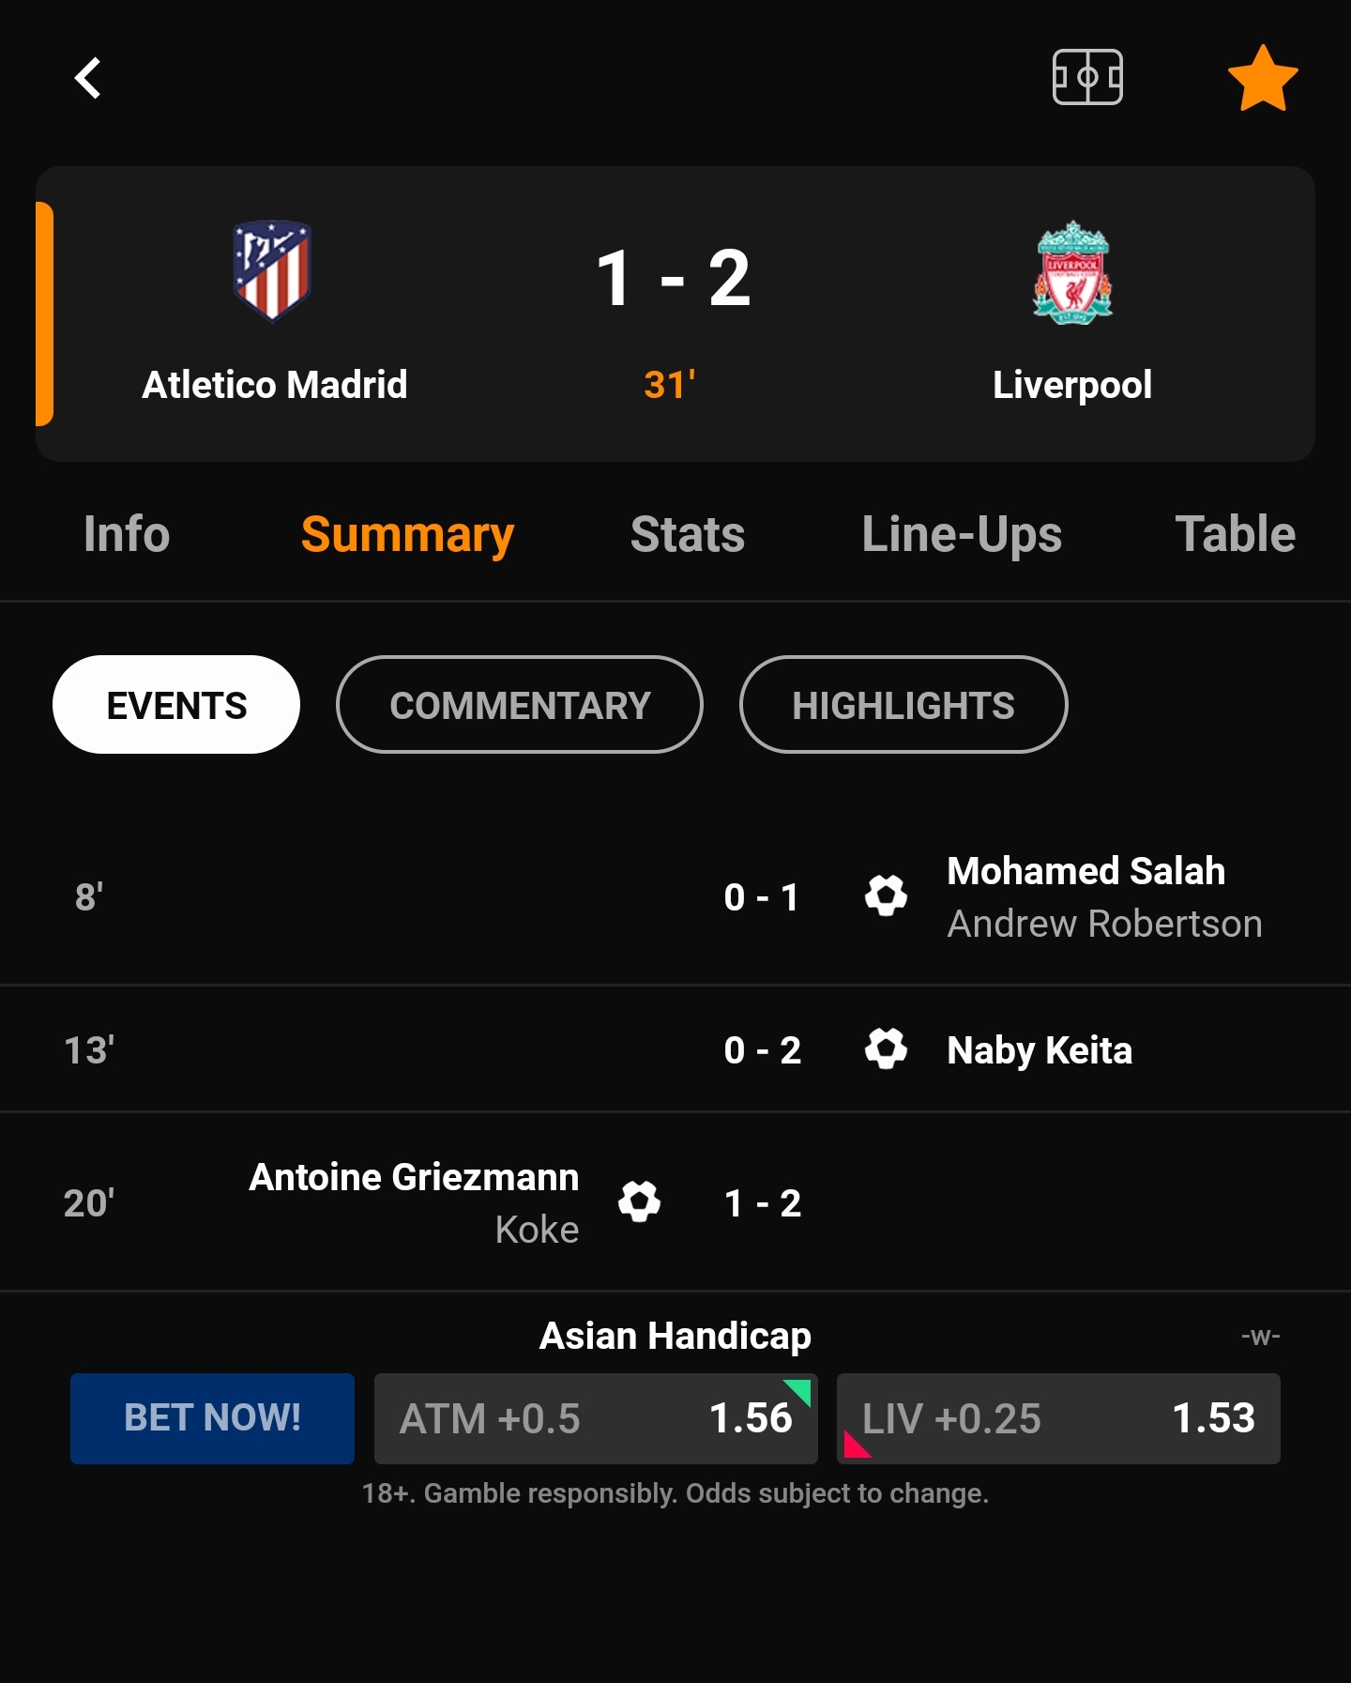Go back using the back arrow
1351x1683 pixels.
88,78
